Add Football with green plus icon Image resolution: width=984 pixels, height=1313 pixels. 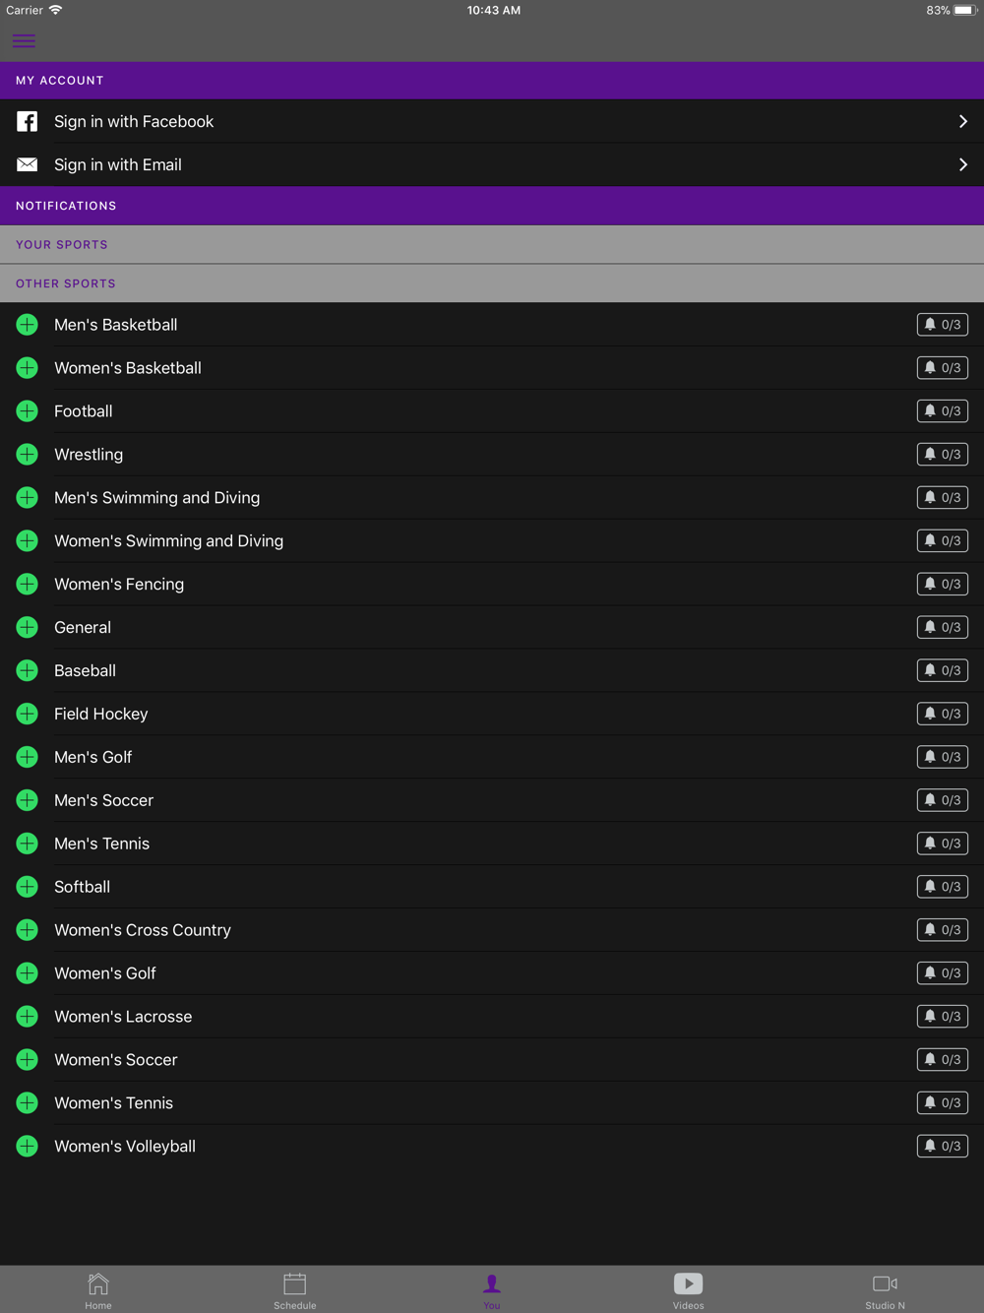(28, 411)
